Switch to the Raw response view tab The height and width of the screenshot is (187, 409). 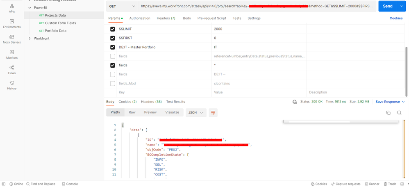(132, 112)
